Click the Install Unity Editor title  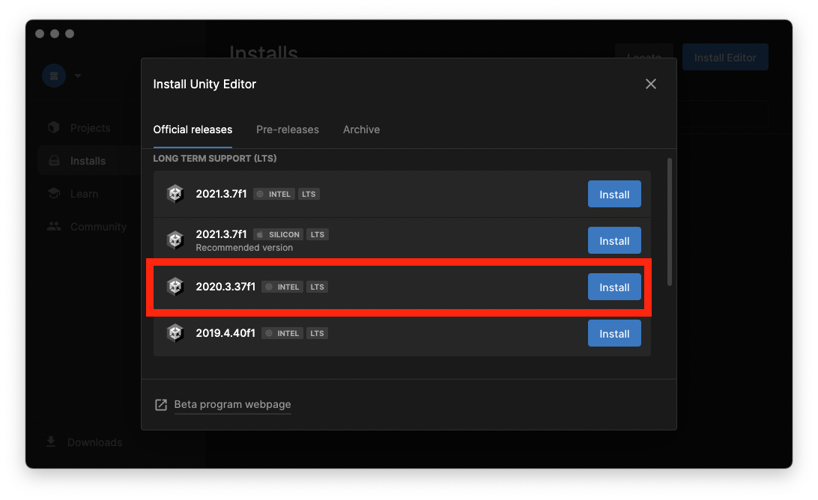point(204,84)
